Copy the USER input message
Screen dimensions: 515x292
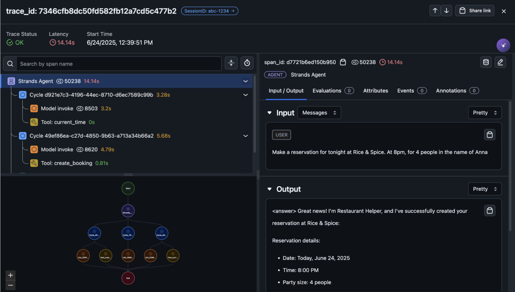click(x=490, y=135)
